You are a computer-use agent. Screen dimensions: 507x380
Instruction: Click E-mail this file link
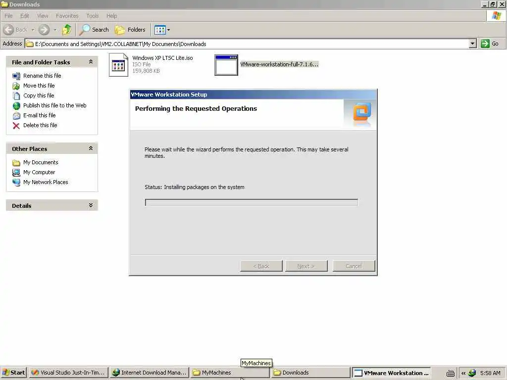click(x=40, y=115)
